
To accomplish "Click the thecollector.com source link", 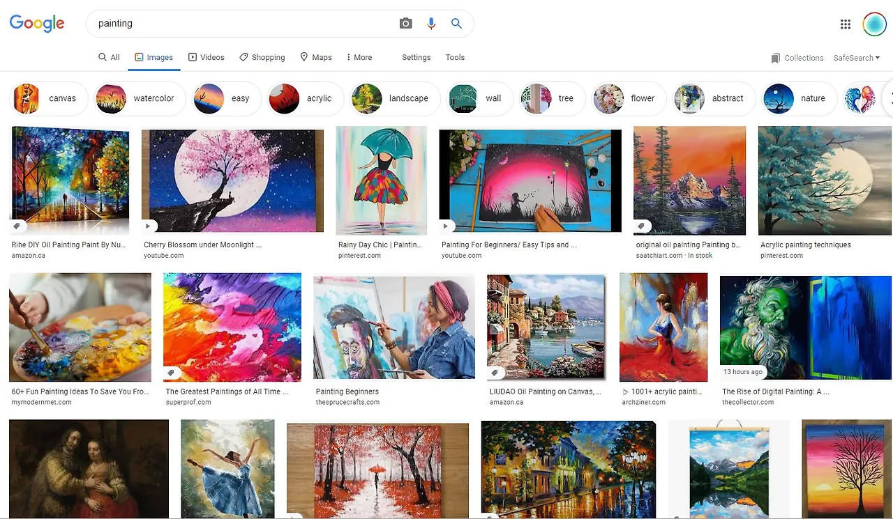I will pyautogui.click(x=749, y=402).
